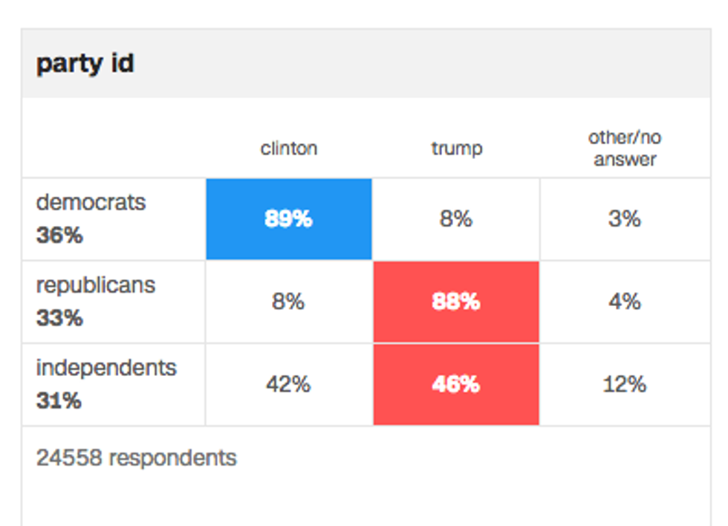Click the 'other/no answer' column header
The image size is (728, 526).
625,148
